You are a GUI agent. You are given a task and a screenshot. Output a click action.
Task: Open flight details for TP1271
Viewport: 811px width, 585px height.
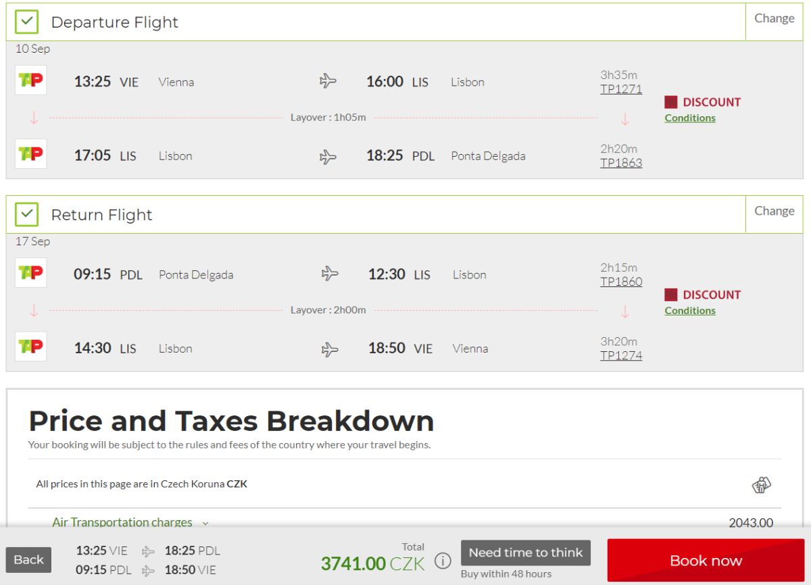(620, 89)
